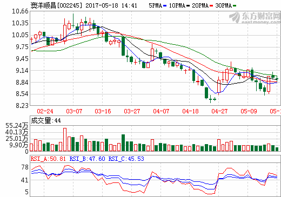This screenshot has height=197, width=281.
Task: Click the price label 10.05
Action: click(20, 35)
